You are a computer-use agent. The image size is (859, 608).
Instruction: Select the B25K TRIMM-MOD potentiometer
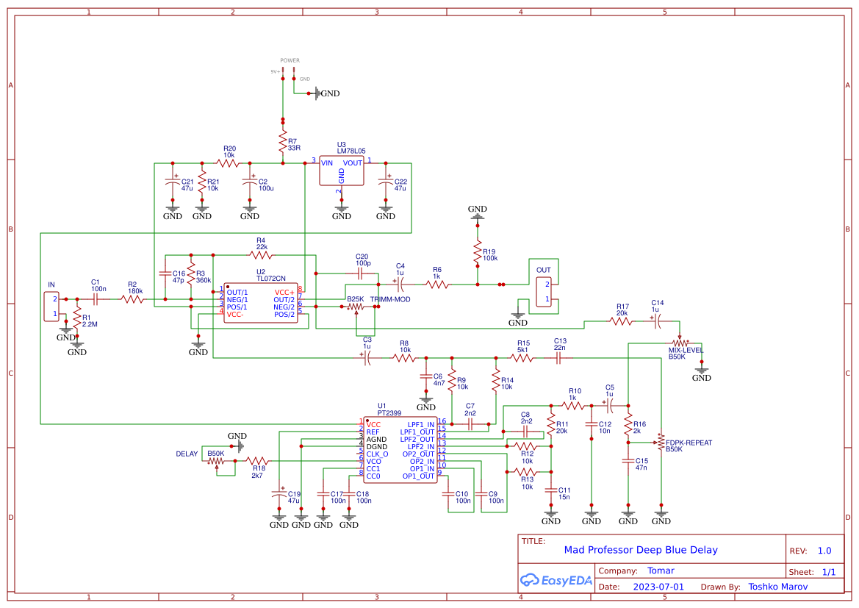coord(356,305)
